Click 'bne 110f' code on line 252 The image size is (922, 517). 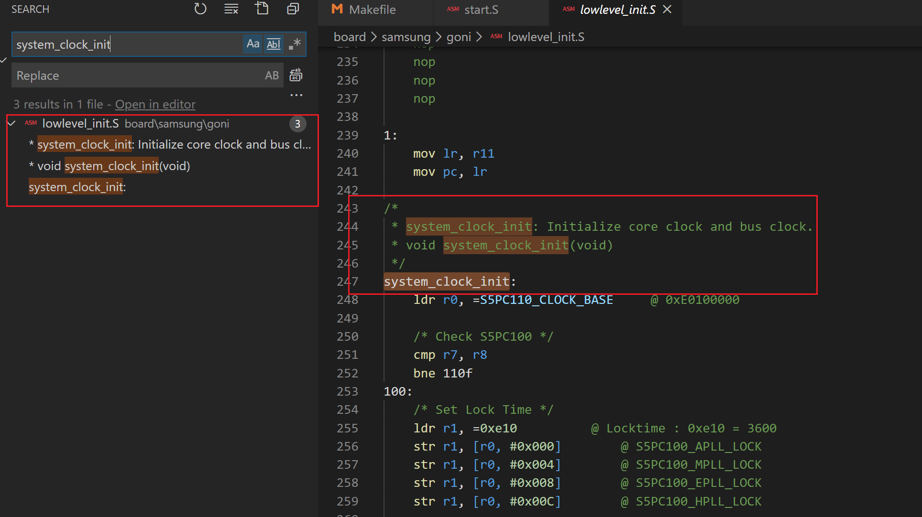tap(443, 373)
